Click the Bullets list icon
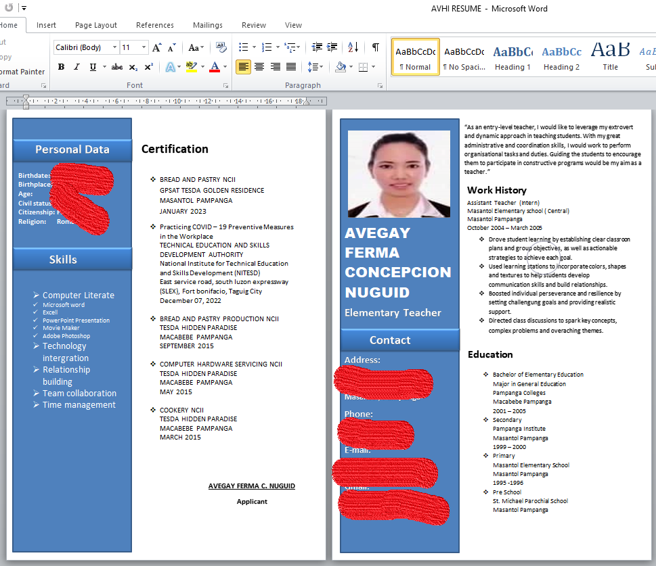Viewport: 656px width, 566px height. tap(243, 47)
